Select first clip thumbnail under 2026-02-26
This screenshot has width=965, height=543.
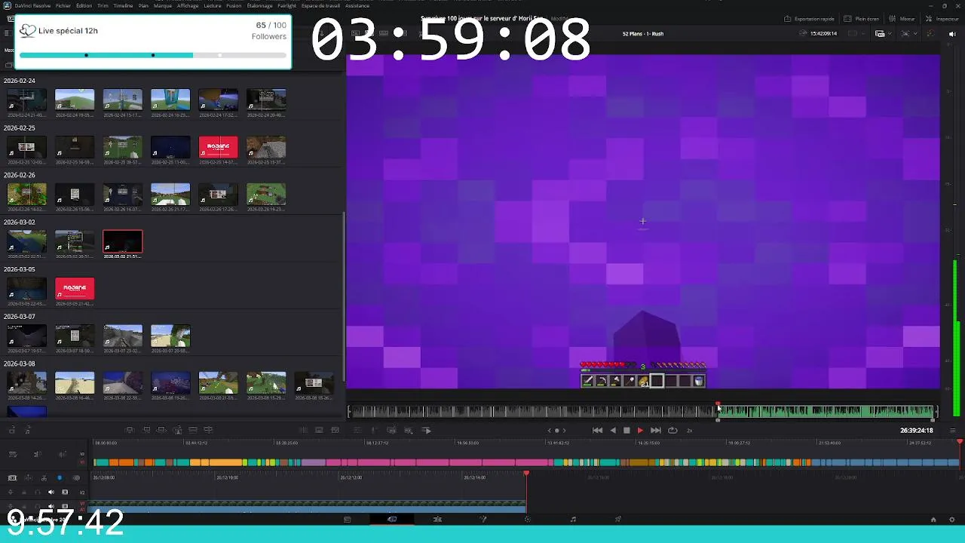(x=26, y=195)
